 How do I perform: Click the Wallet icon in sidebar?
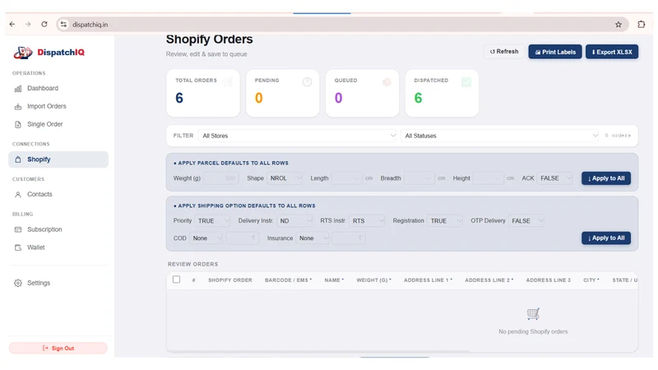(x=18, y=247)
